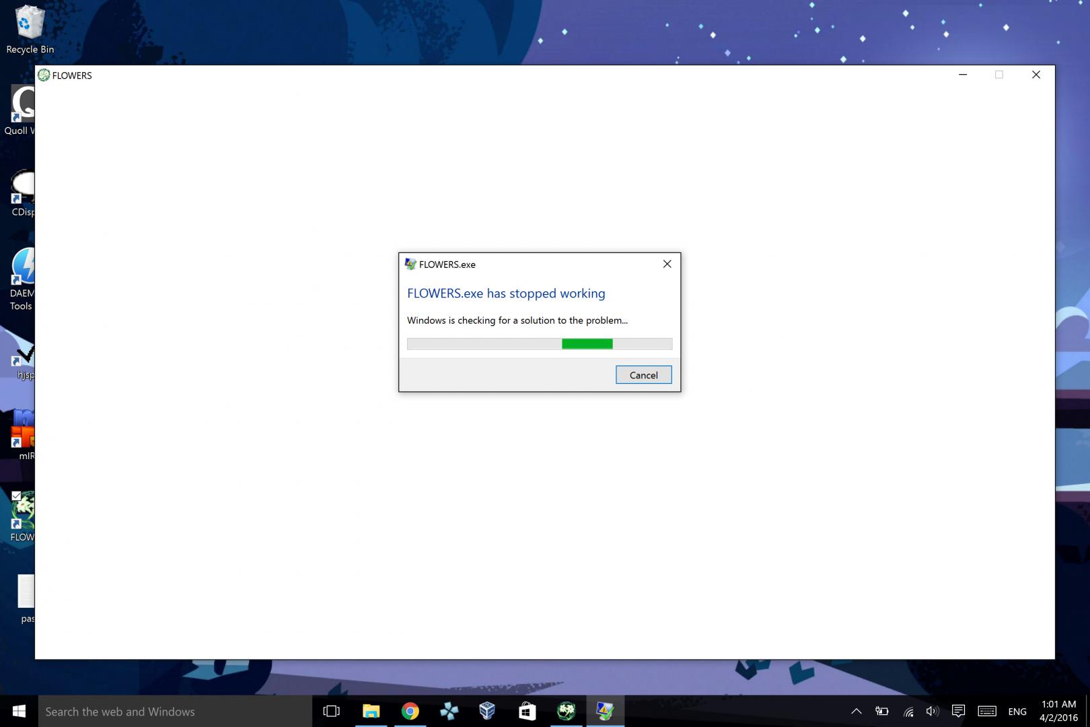Click the 'Search the web and Windows' box
1090x727 pixels.
tap(175, 711)
